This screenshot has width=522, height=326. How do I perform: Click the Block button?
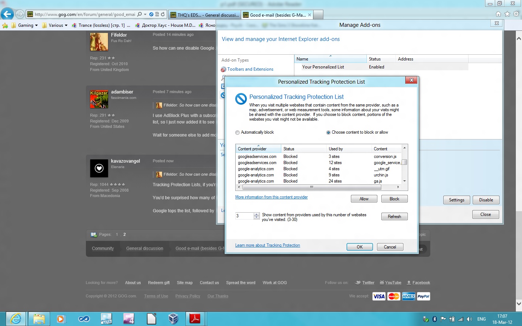point(394,199)
